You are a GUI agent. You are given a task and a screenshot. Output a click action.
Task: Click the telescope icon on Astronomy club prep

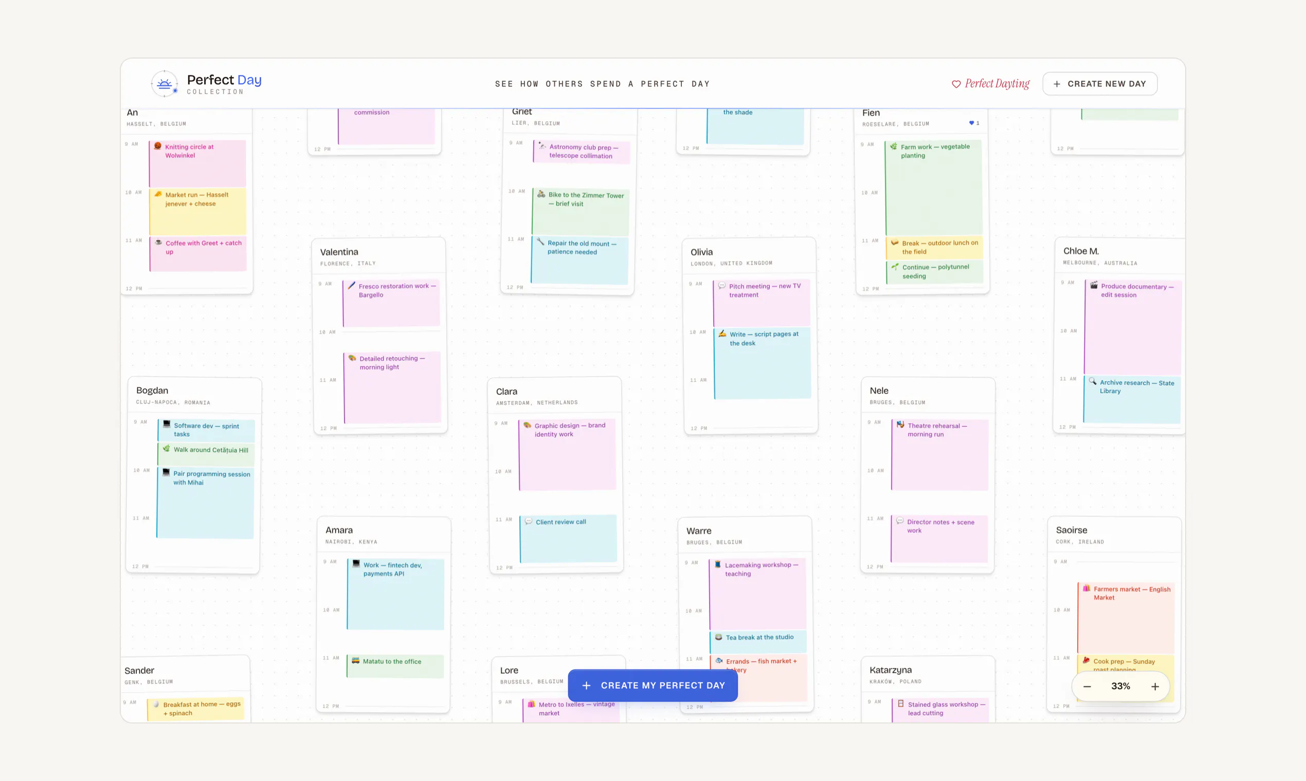pyautogui.click(x=542, y=146)
